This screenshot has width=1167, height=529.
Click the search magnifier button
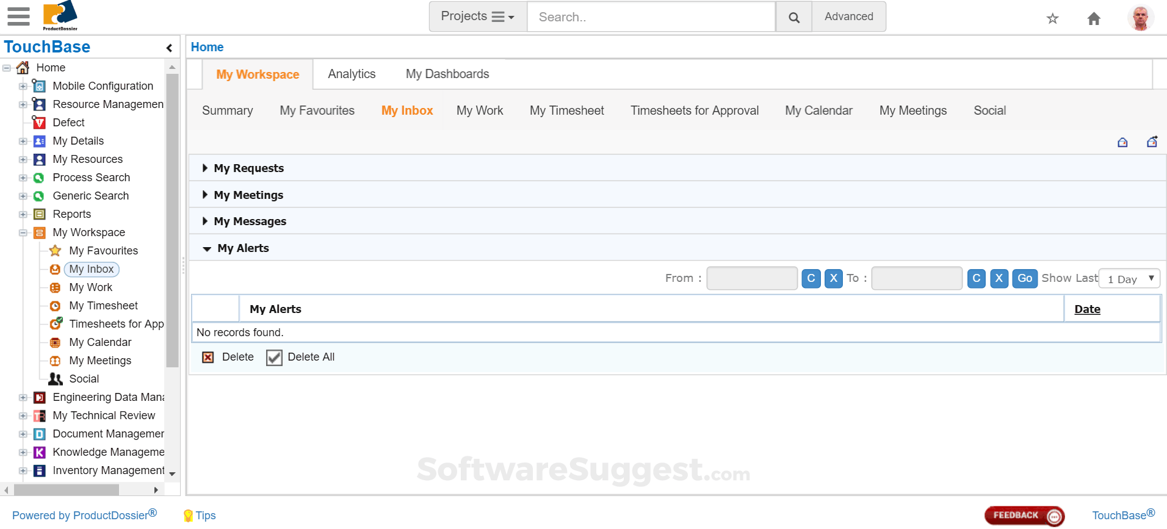click(x=793, y=17)
